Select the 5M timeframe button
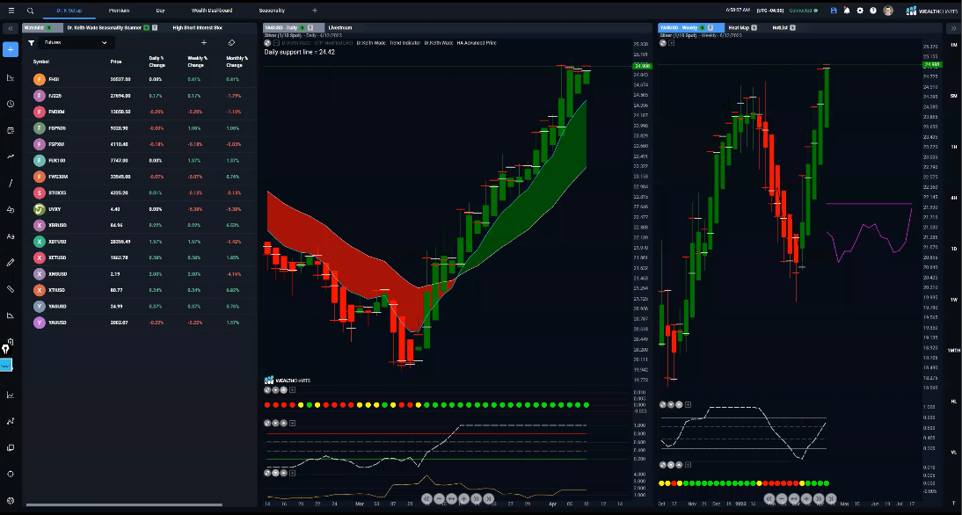This screenshot has width=962, height=515. [953, 97]
